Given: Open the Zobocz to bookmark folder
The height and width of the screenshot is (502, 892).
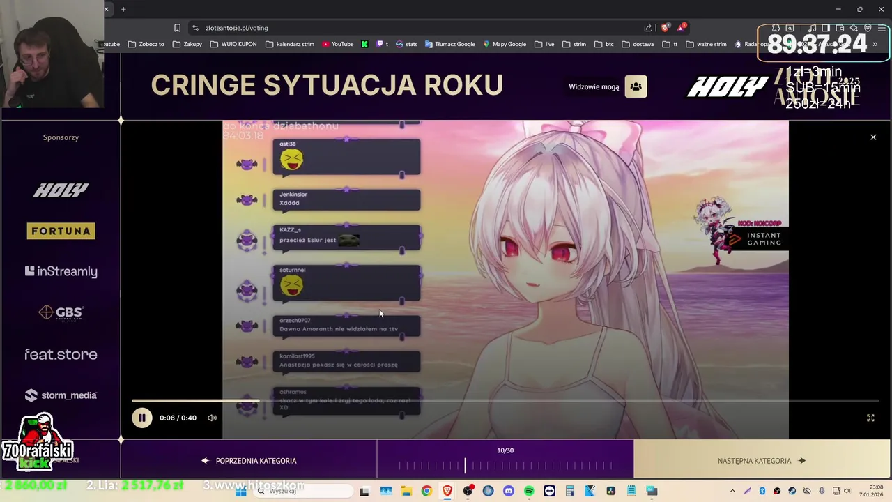Looking at the screenshot, I should pyautogui.click(x=146, y=44).
